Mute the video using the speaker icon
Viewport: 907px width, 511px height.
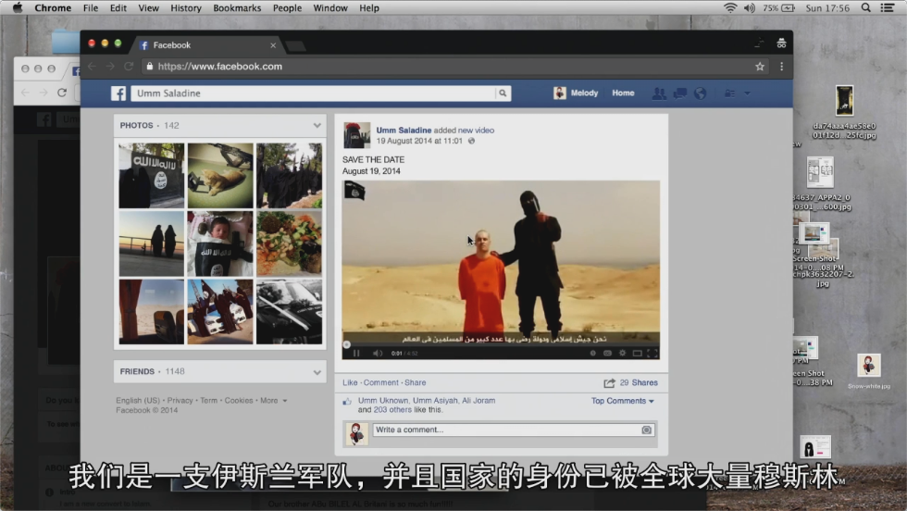tap(378, 353)
